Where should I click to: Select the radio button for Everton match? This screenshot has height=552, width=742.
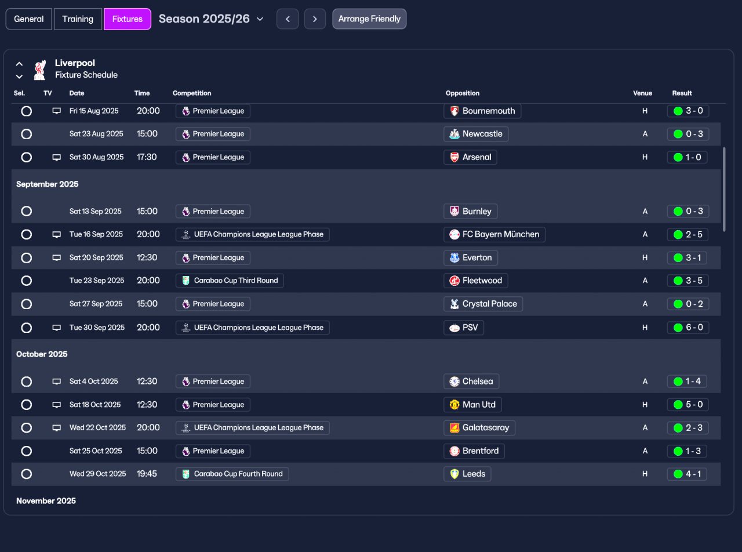(26, 257)
